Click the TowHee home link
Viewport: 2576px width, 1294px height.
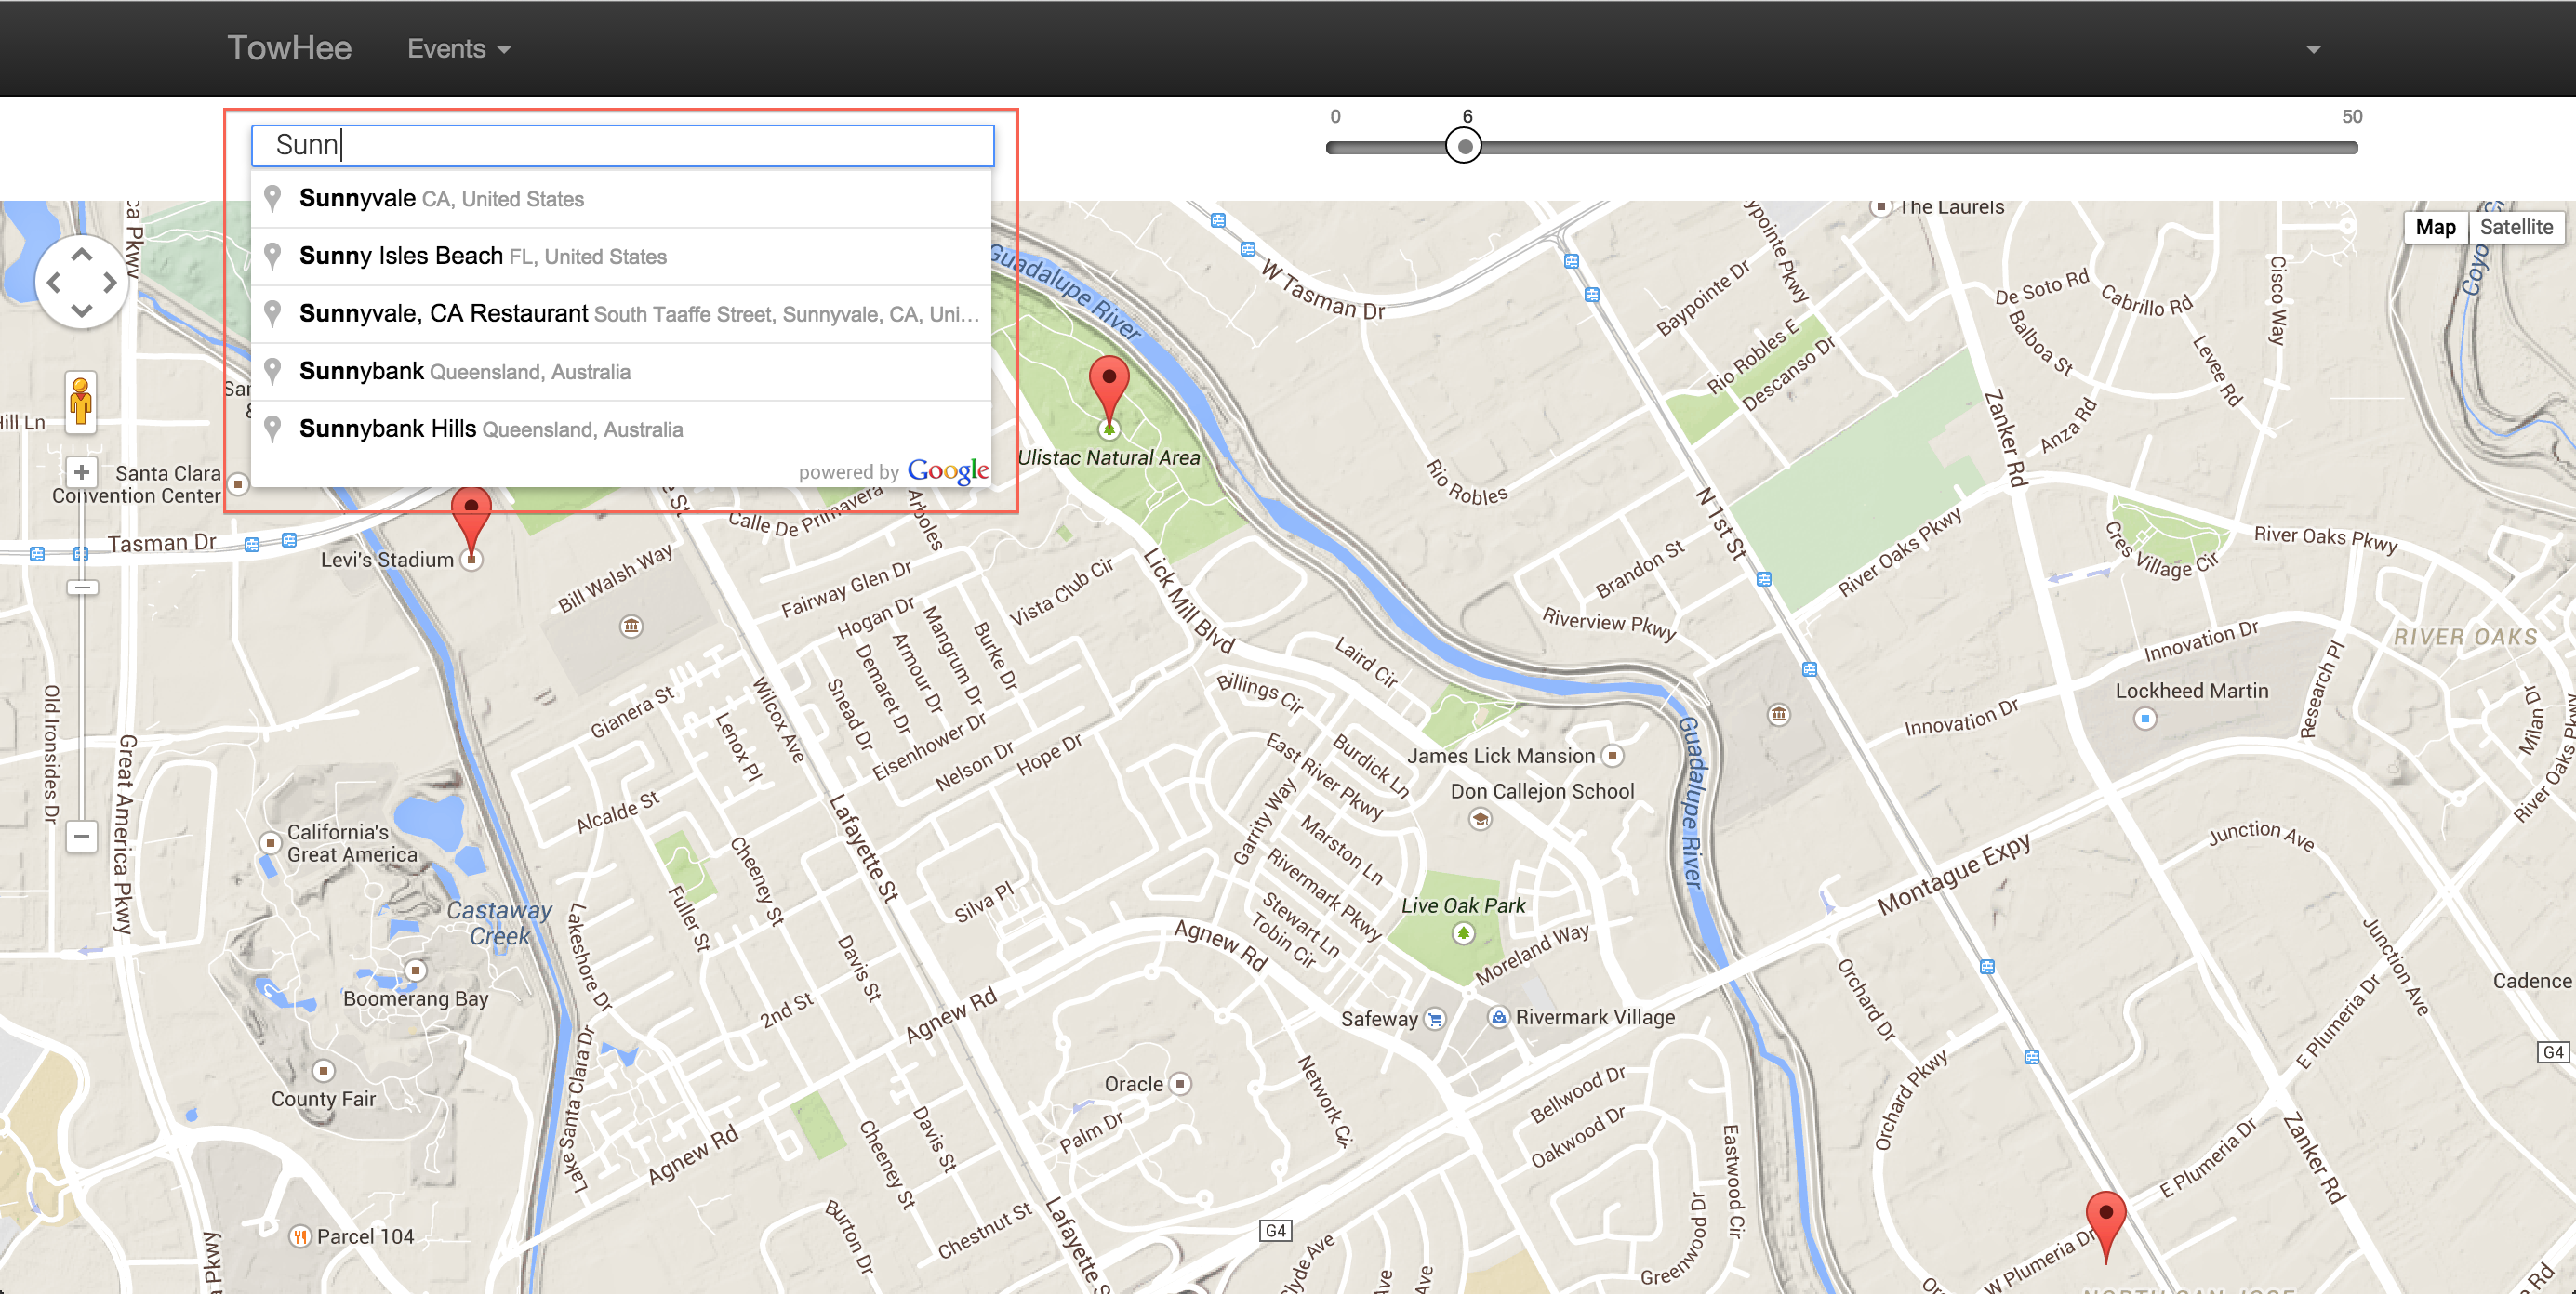click(x=288, y=47)
